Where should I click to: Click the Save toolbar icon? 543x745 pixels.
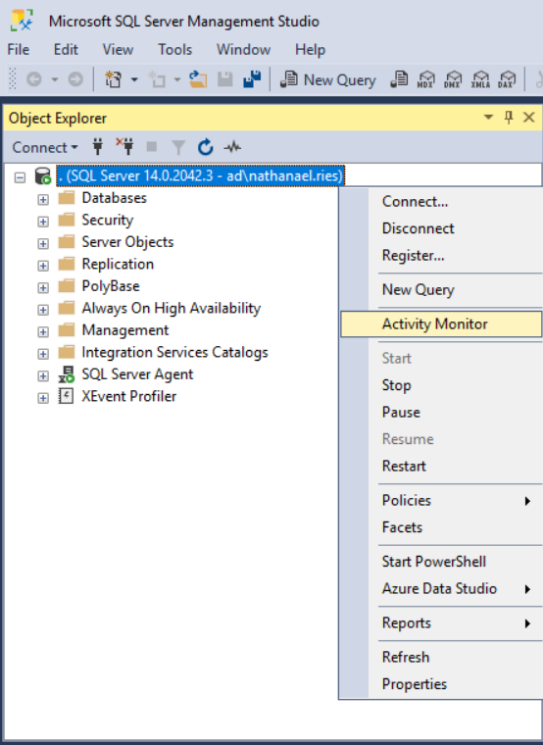click(x=225, y=79)
